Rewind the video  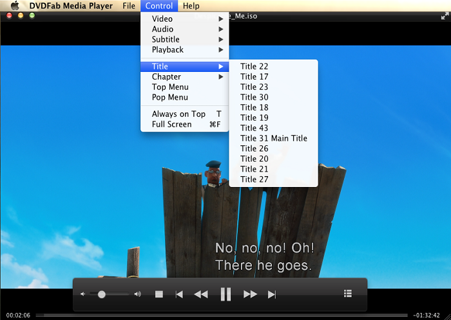(x=201, y=294)
